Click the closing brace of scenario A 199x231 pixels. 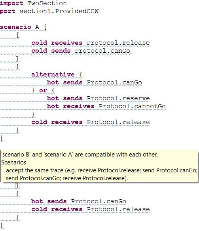point(1,138)
